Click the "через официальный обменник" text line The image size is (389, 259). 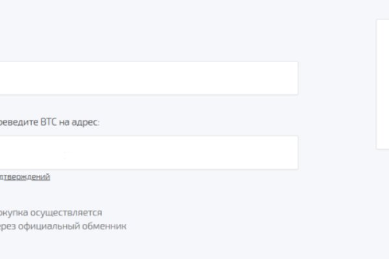[63, 226]
